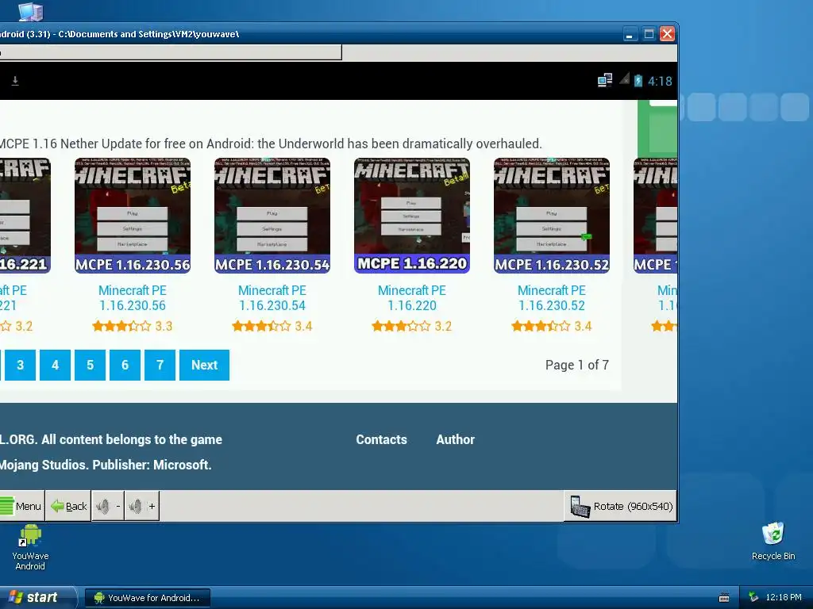Viewport: 813px width, 609px height.
Task: Open the MCPE 1.16.230.56 thumbnail
Action: coord(133,216)
